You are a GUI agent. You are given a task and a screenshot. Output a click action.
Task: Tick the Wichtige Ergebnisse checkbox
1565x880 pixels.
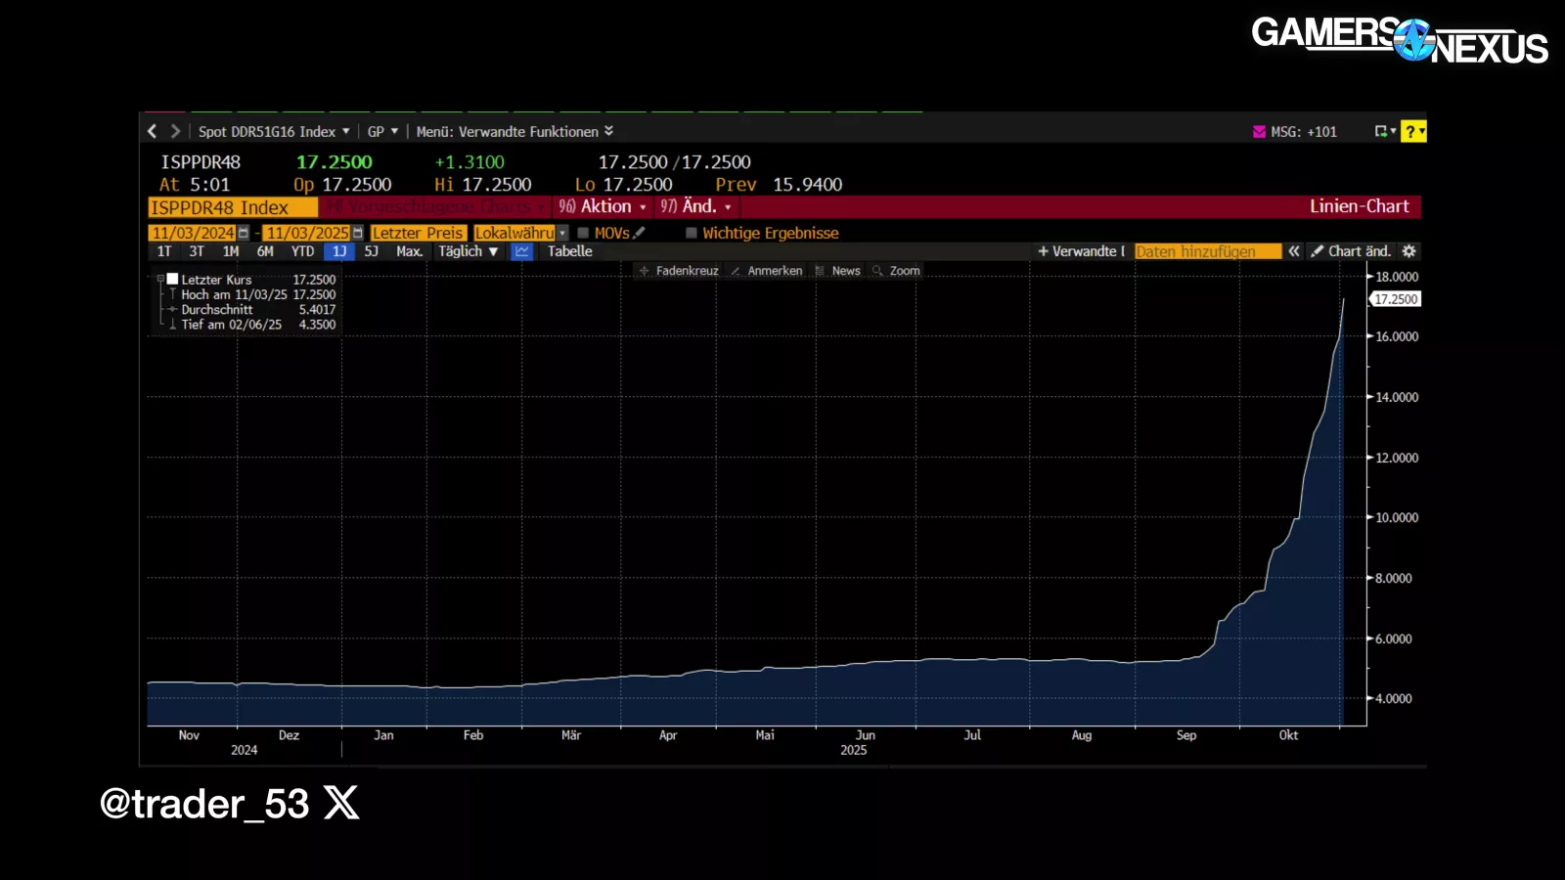(692, 233)
